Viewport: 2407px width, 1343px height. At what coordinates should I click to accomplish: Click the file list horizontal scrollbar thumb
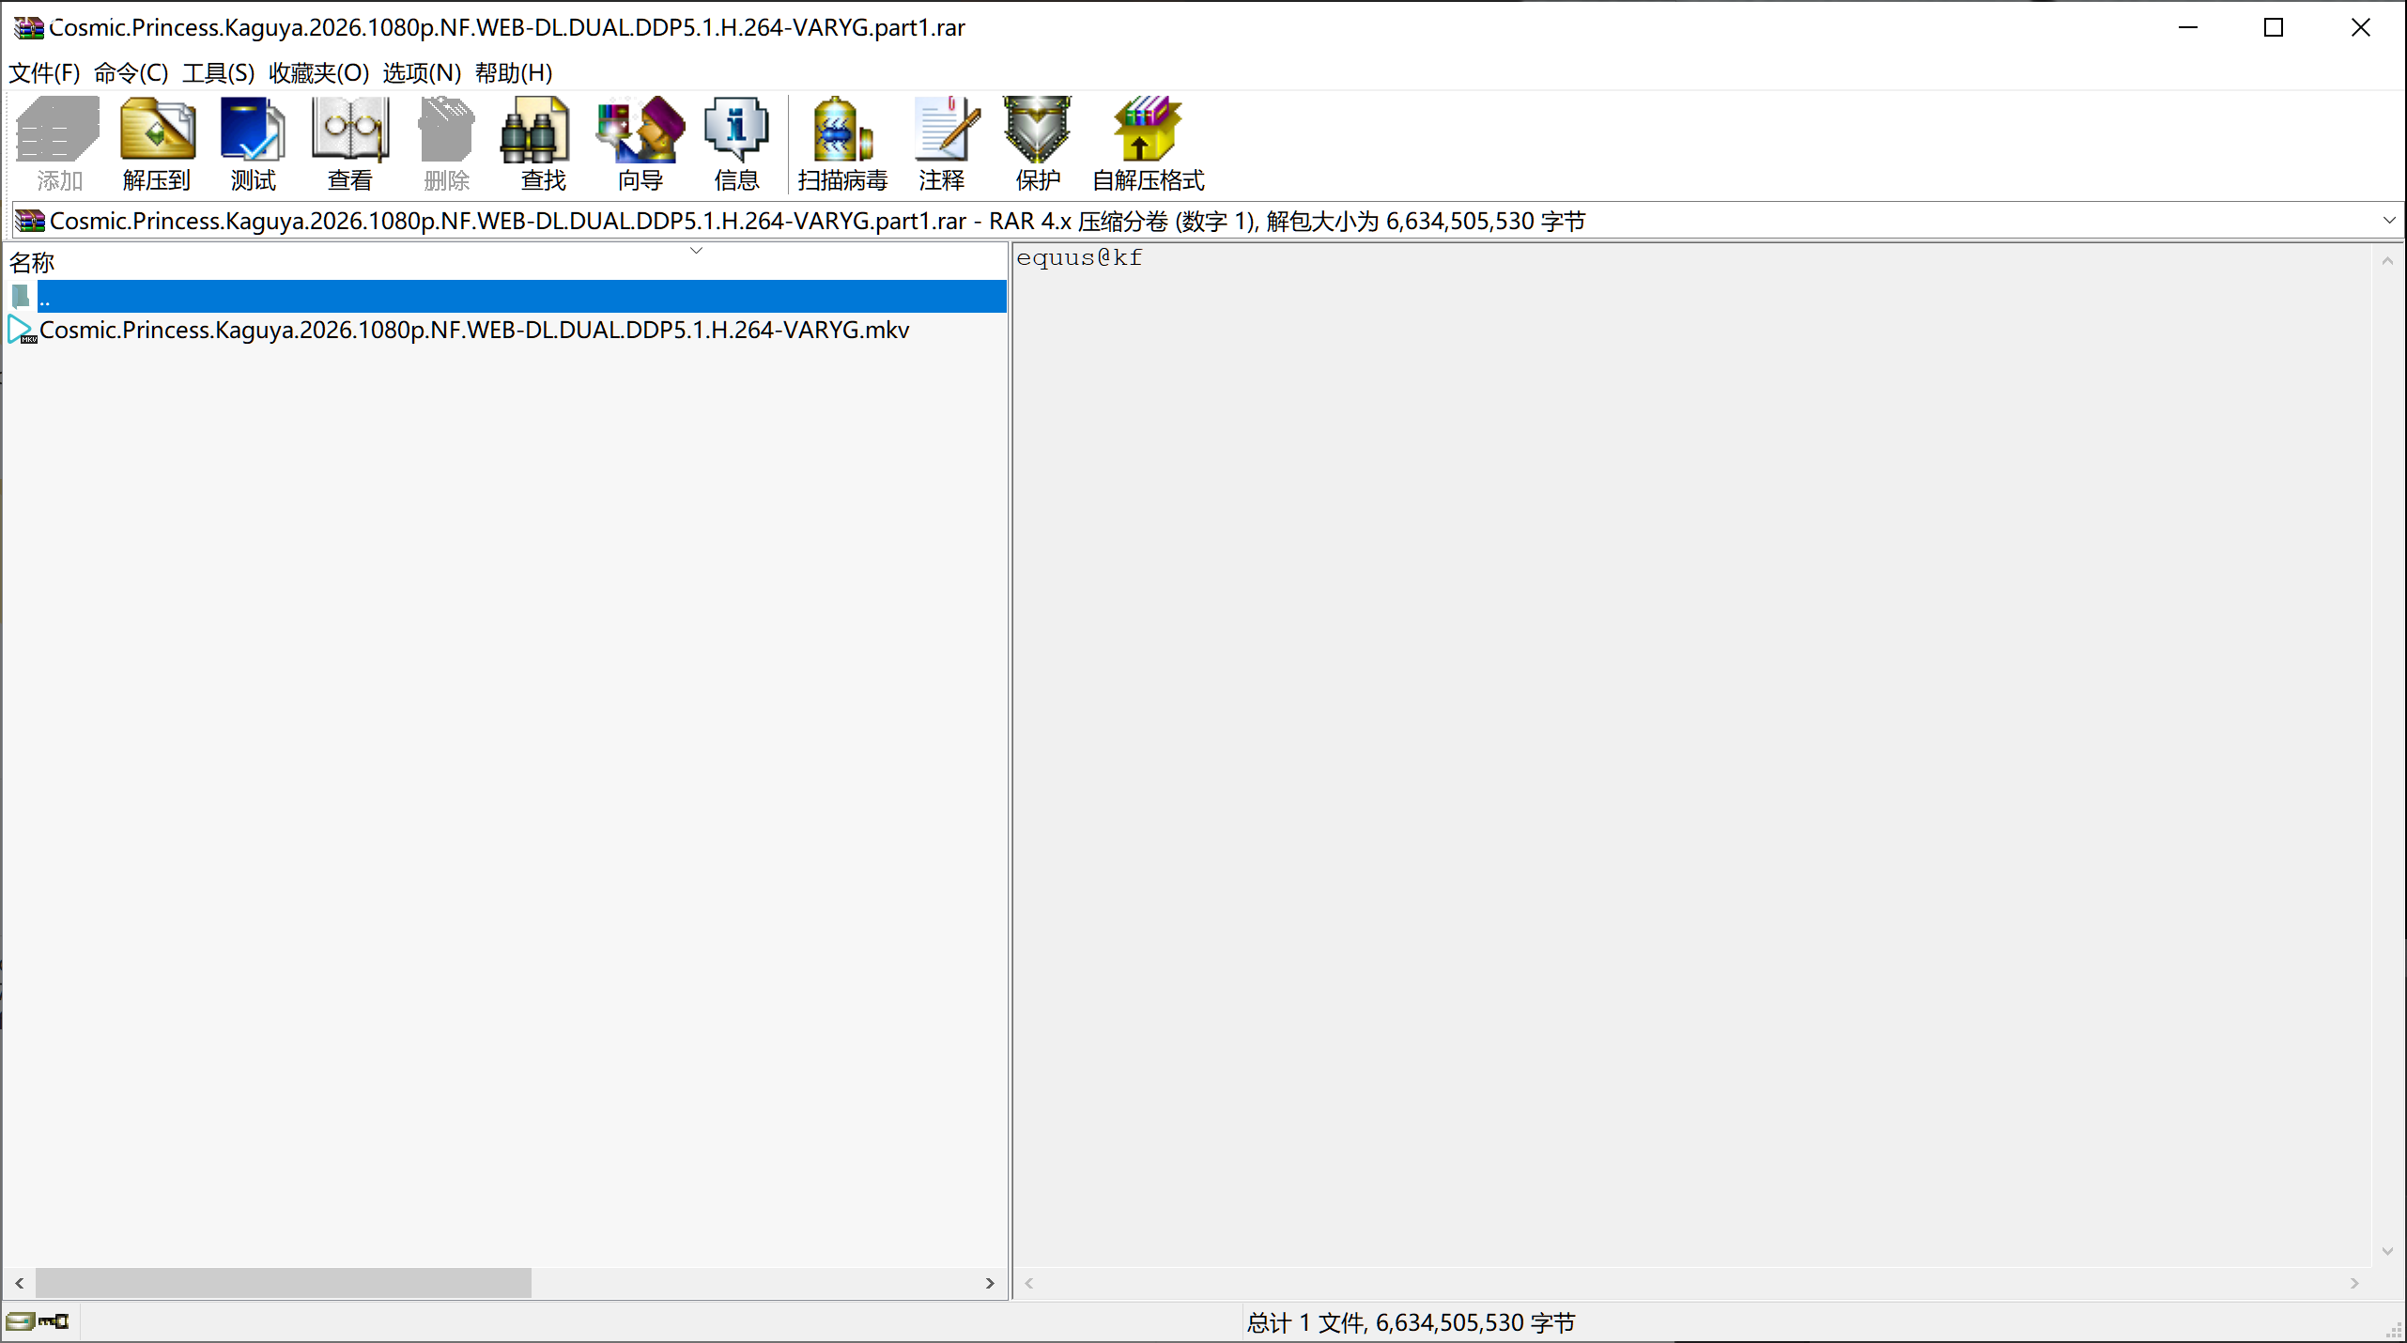click(x=283, y=1283)
